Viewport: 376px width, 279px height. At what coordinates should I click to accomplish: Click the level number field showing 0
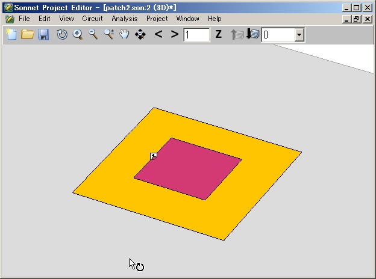[x=278, y=35]
